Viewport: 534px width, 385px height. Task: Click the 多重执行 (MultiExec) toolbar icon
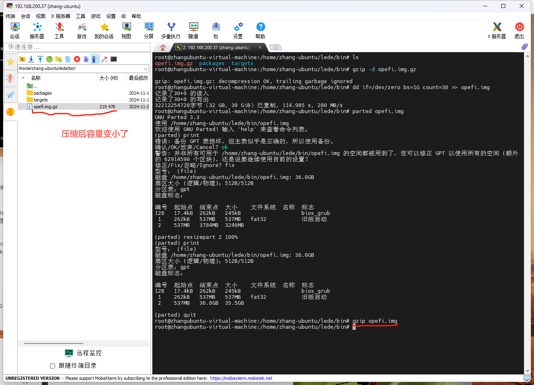[x=171, y=30]
